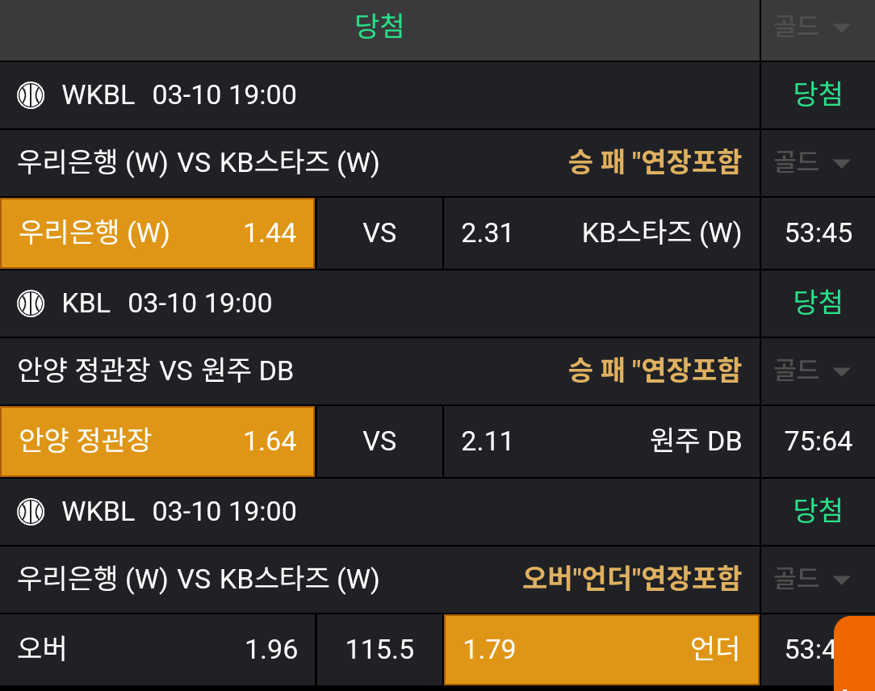This screenshot has height=691, width=875.
Task: Select 안양 정관장 bet at 1.64
Action: coord(157,442)
